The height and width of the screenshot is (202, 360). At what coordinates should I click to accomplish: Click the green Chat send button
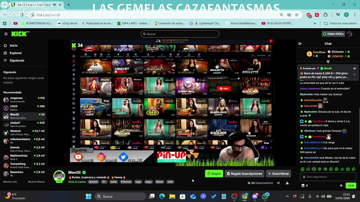(351, 186)
